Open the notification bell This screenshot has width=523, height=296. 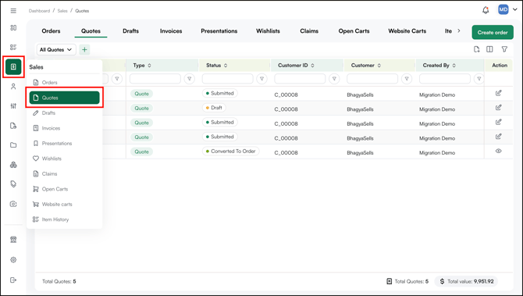pos(486,10)
